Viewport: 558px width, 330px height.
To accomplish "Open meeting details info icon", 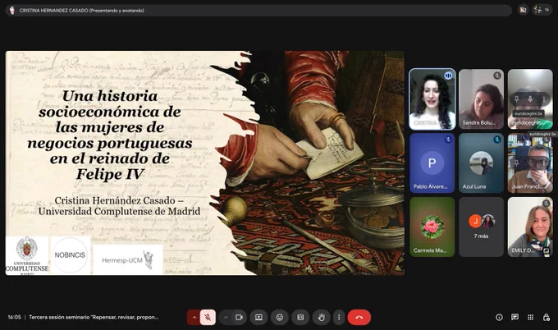I will coord(499,317).
